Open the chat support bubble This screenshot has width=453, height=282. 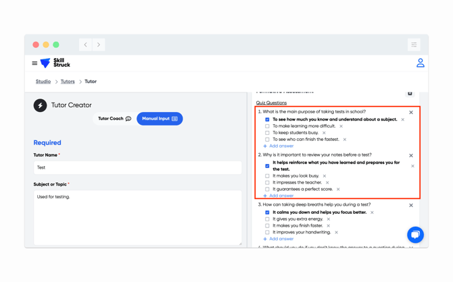pyautogui.click(x=415, y=234)
